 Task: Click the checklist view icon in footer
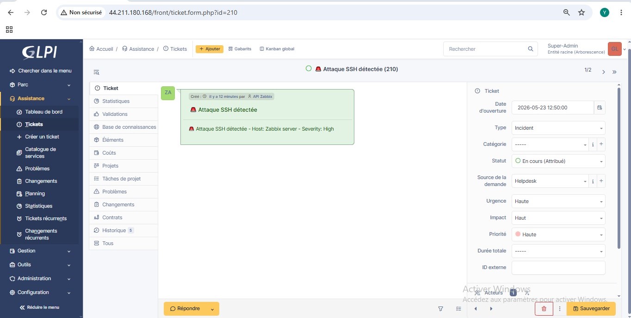pyautogui.click(x=458, y=309)
